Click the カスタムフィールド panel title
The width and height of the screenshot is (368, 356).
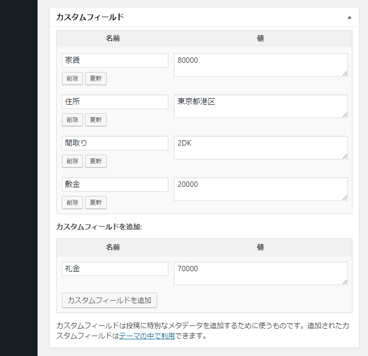pos(90,17)
